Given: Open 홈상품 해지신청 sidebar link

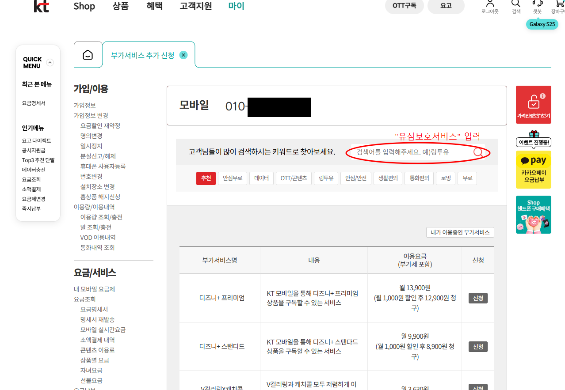Looking at the screenshot, I should [x=100, y=197].
